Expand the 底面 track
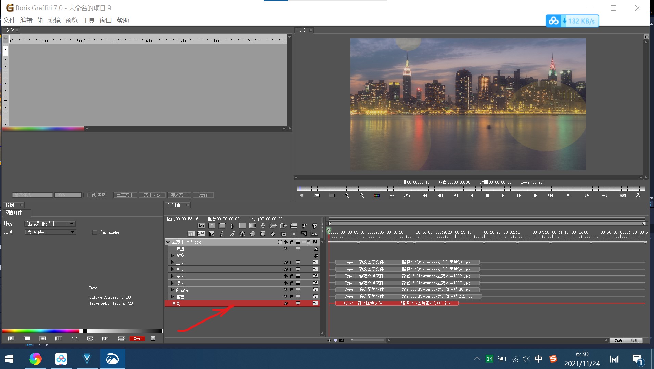The width and height of the screenshot is (654, 369). pyautogui.click(x=172, y=297)
